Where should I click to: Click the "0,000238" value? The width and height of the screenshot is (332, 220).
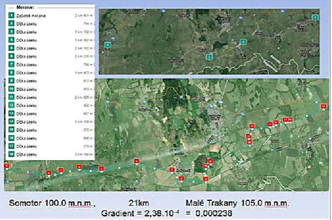[213, 213]
